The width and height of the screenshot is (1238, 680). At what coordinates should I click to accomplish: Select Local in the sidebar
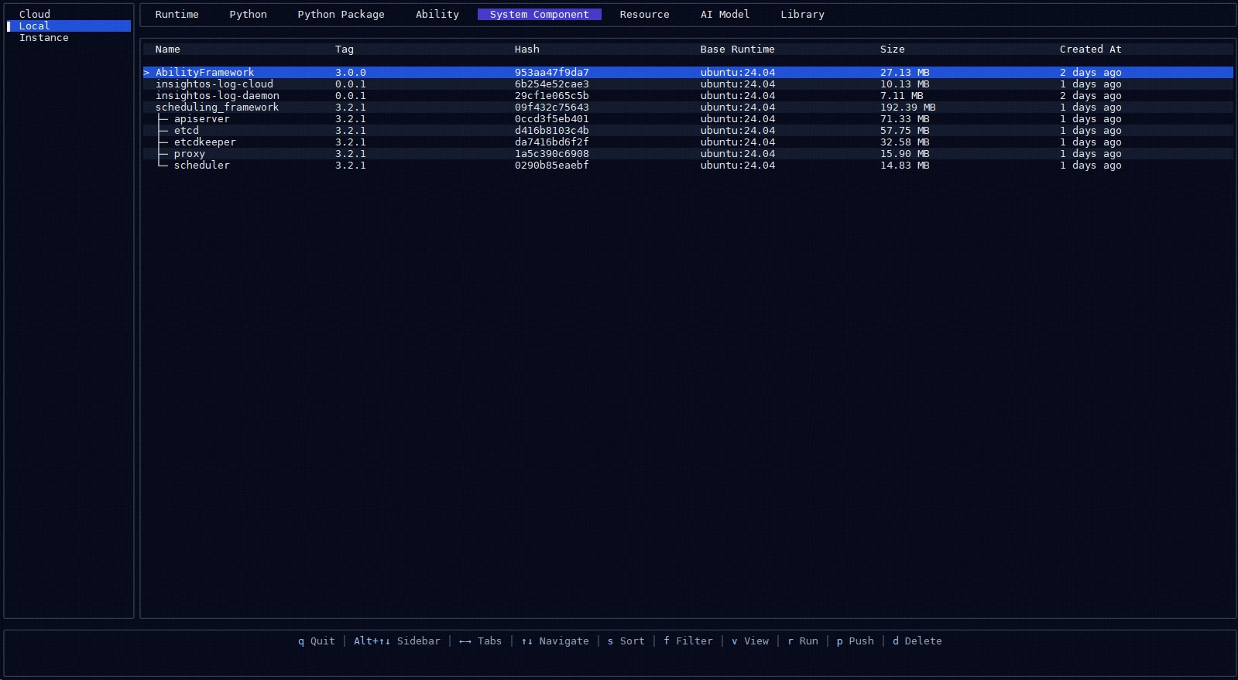69,26
